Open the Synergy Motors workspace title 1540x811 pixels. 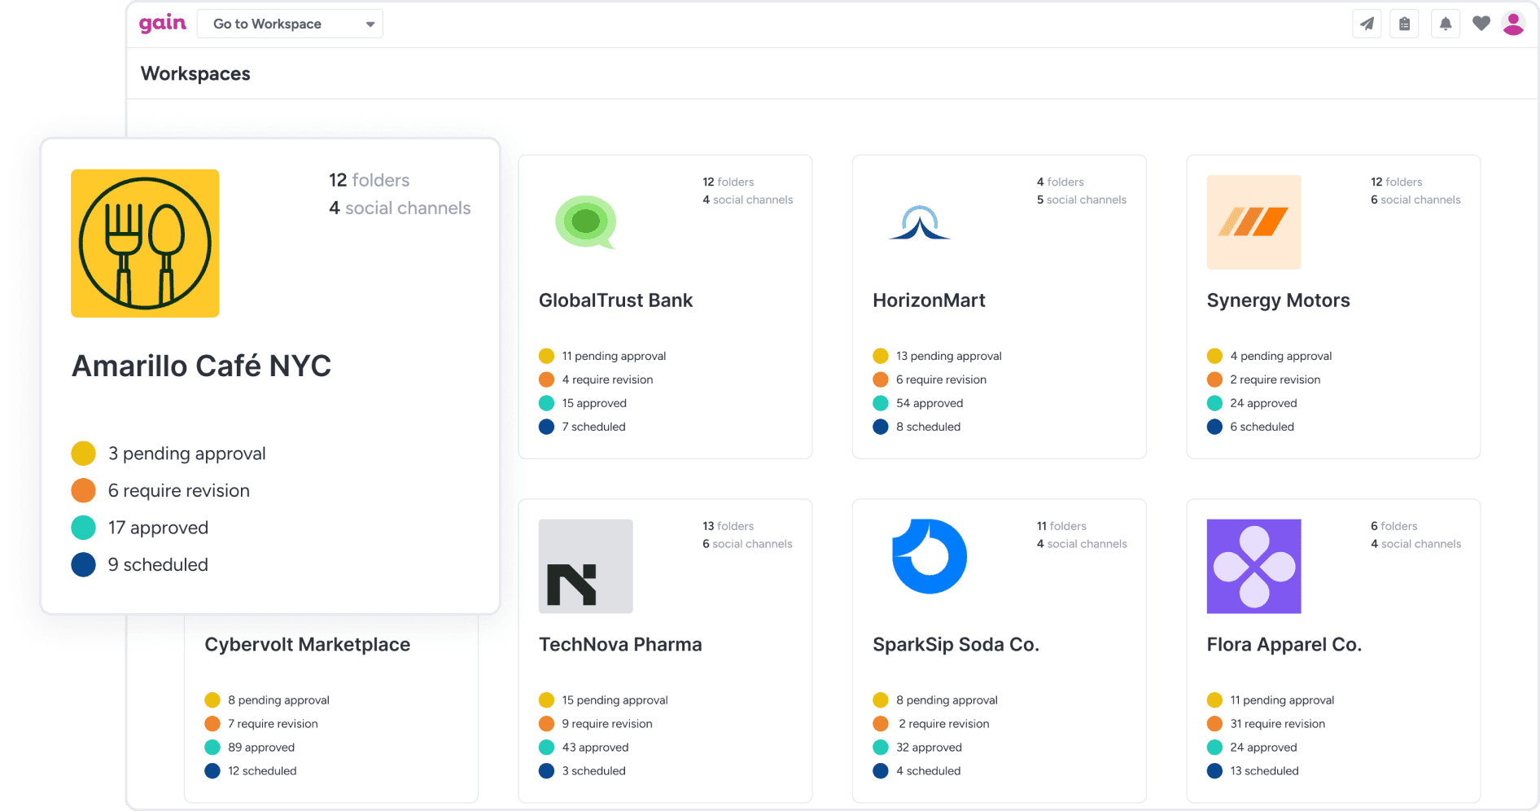pyautogui.click(x=1278, y=300)
